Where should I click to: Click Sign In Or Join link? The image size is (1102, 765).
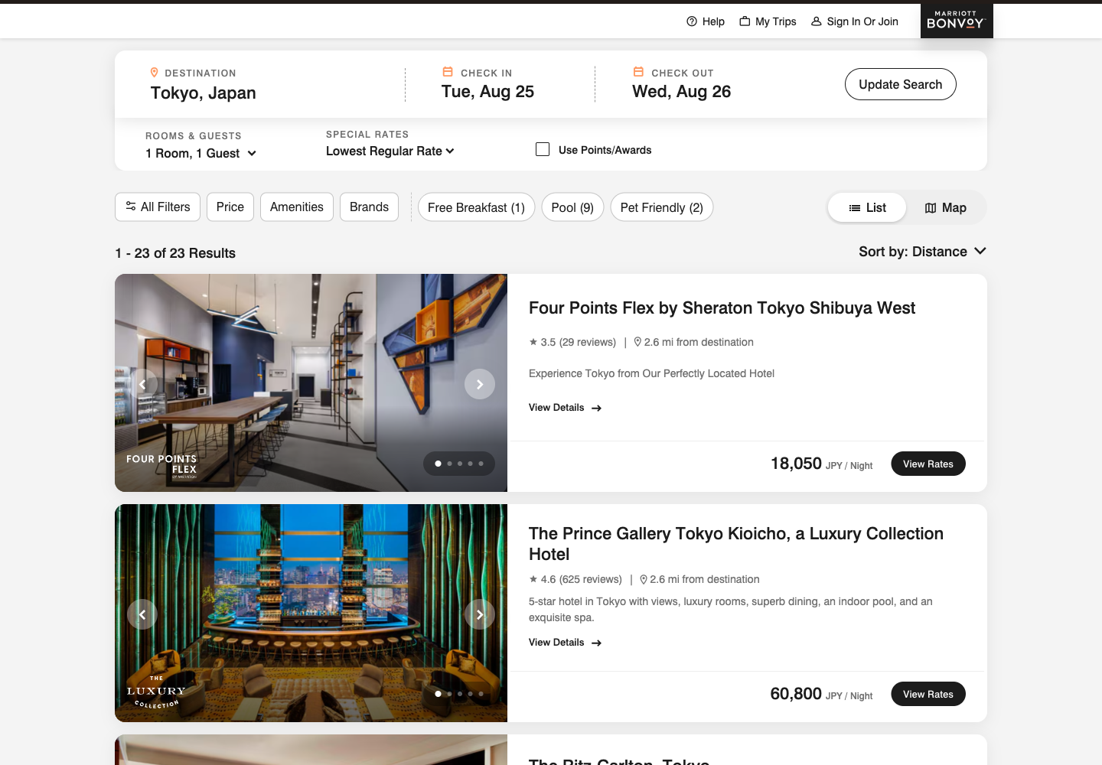point(854,21)
